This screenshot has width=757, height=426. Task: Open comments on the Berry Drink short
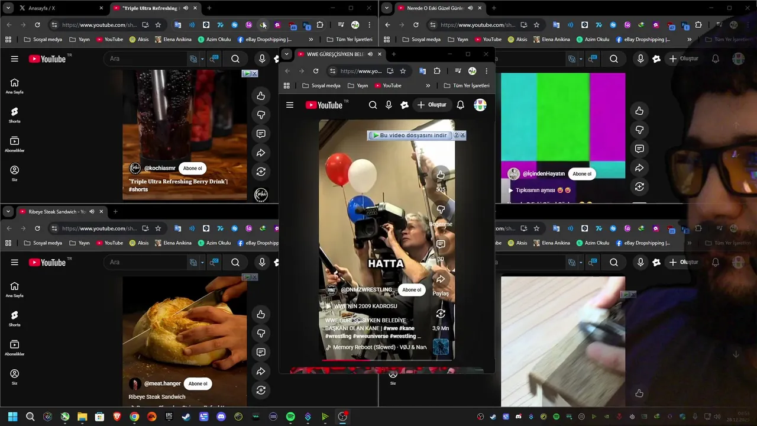click(261, 134)
